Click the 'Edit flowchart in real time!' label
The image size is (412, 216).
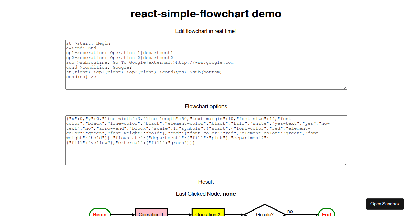tap(206, 31)
